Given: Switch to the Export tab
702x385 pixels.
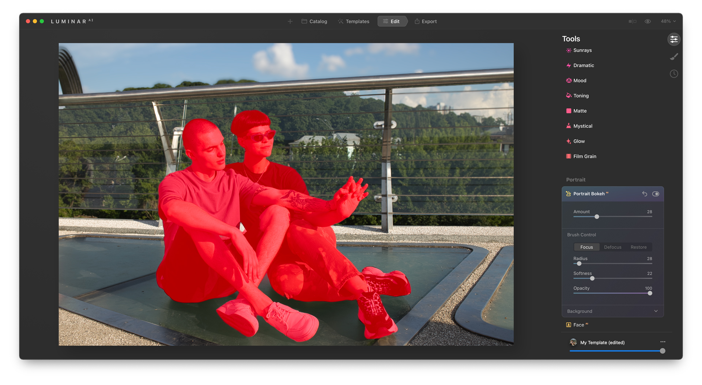Looking at the screenshot, I should [x=426, y=22].
